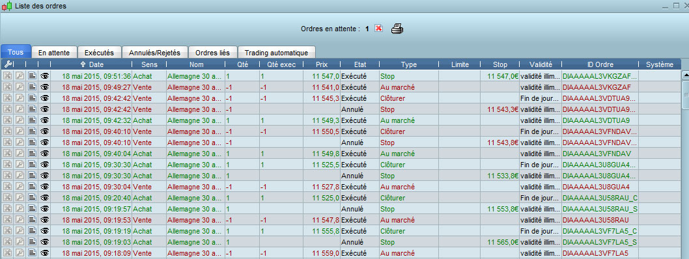Sort by the Qté exec column header
The height and width of the screenshot is (259, 689).
pyautogui.click(x=281, y=64)
